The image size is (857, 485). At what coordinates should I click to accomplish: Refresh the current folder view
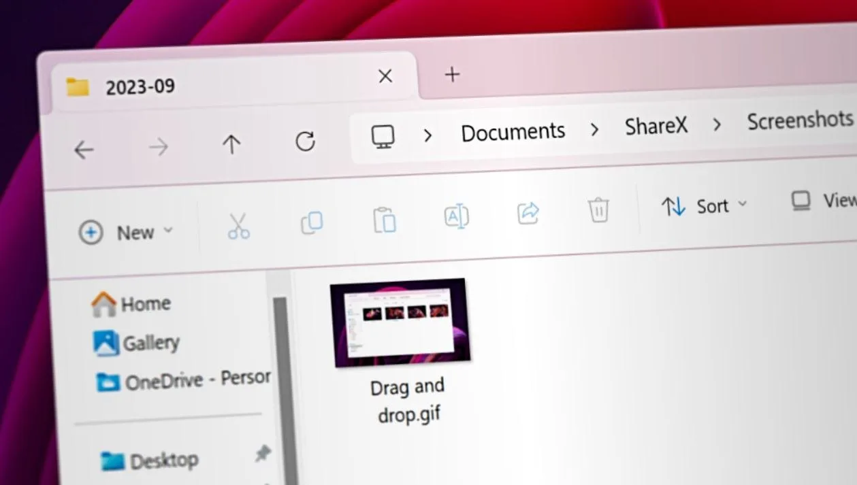[x=305, y=141]
